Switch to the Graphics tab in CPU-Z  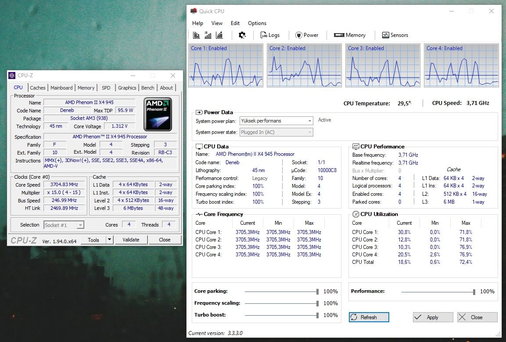127,87
